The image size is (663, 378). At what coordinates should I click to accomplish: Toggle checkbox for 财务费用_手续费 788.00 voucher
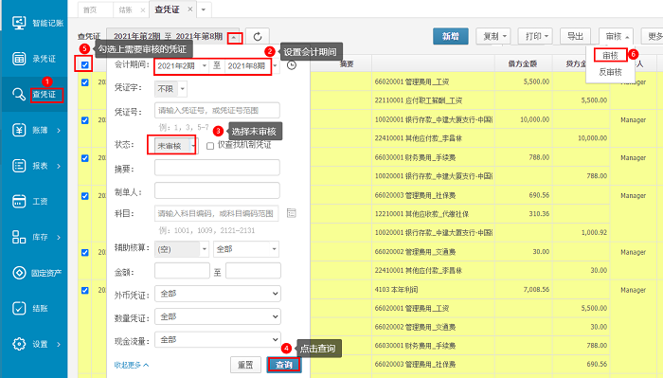point(85,157)
